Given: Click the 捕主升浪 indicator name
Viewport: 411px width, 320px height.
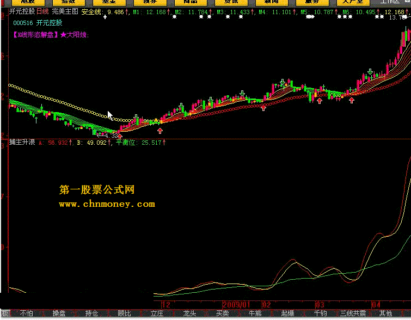Looking at the screenshot, I should pos(22,142).
